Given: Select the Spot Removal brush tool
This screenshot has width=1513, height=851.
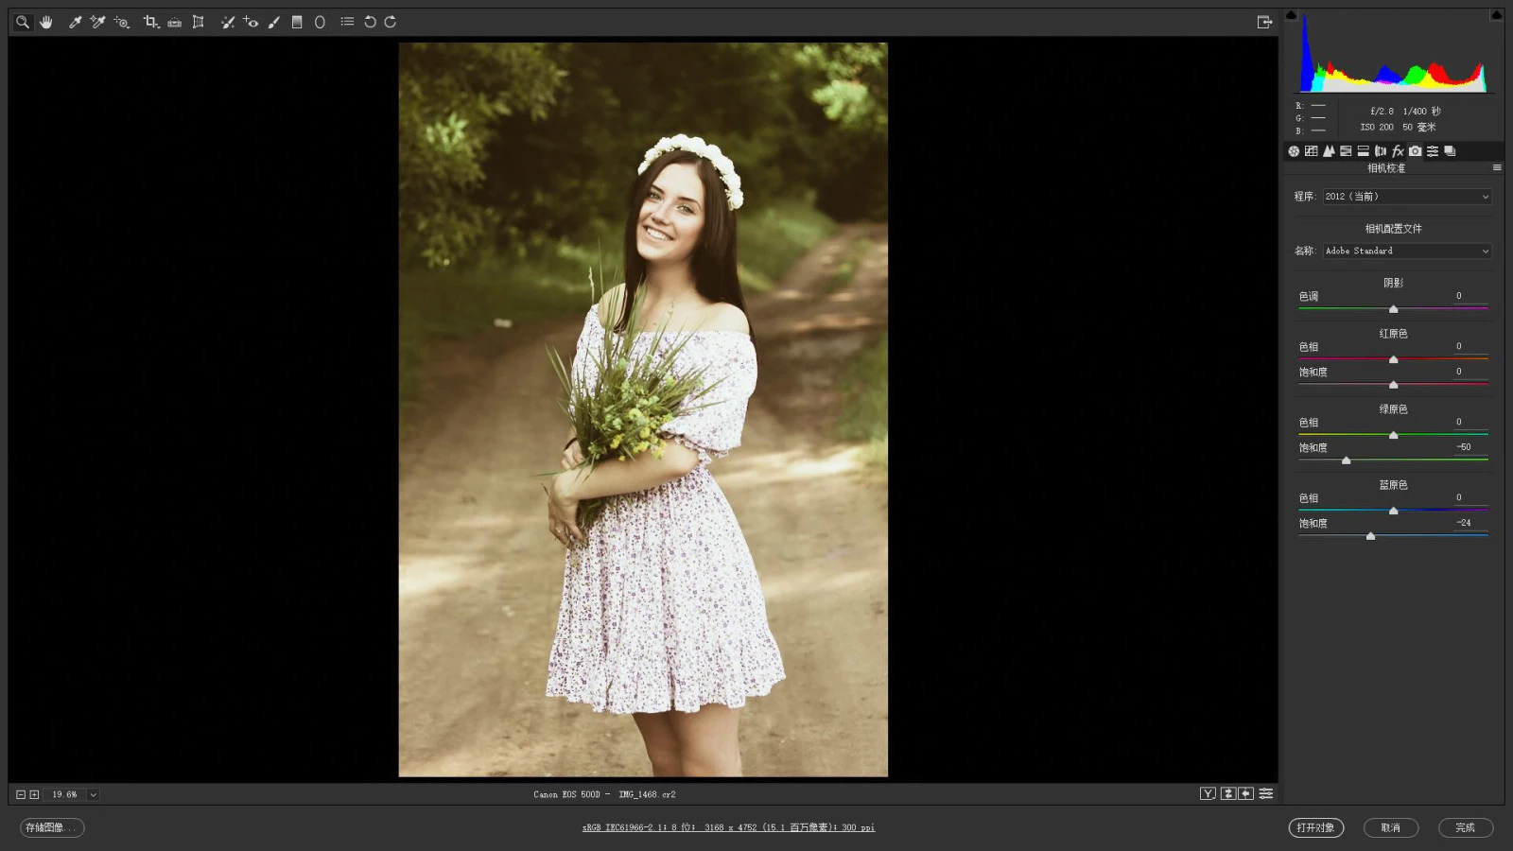Looking at the screenshot, I should [x=228, y=22].
